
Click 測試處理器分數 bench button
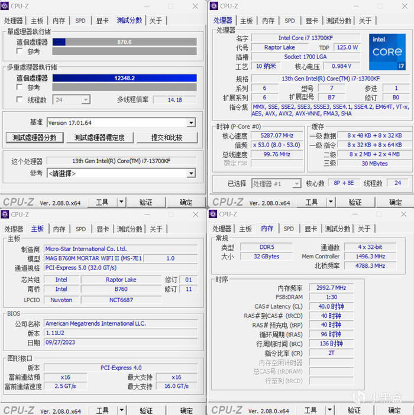tap(34, 137)
